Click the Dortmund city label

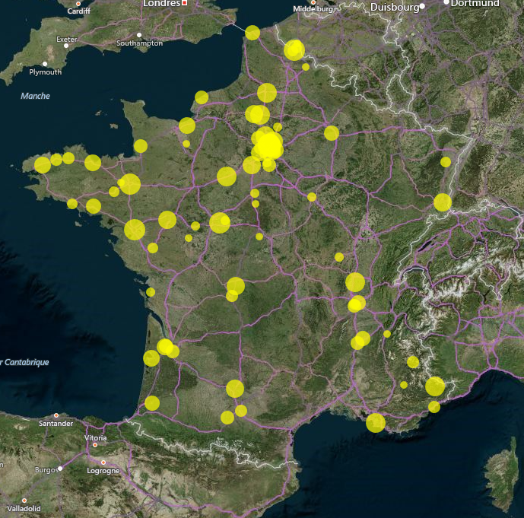[475, 3]
